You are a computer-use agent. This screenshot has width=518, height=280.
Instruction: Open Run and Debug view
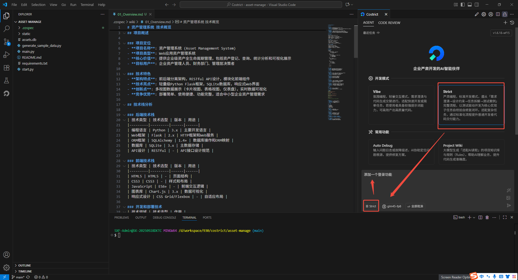6,55
